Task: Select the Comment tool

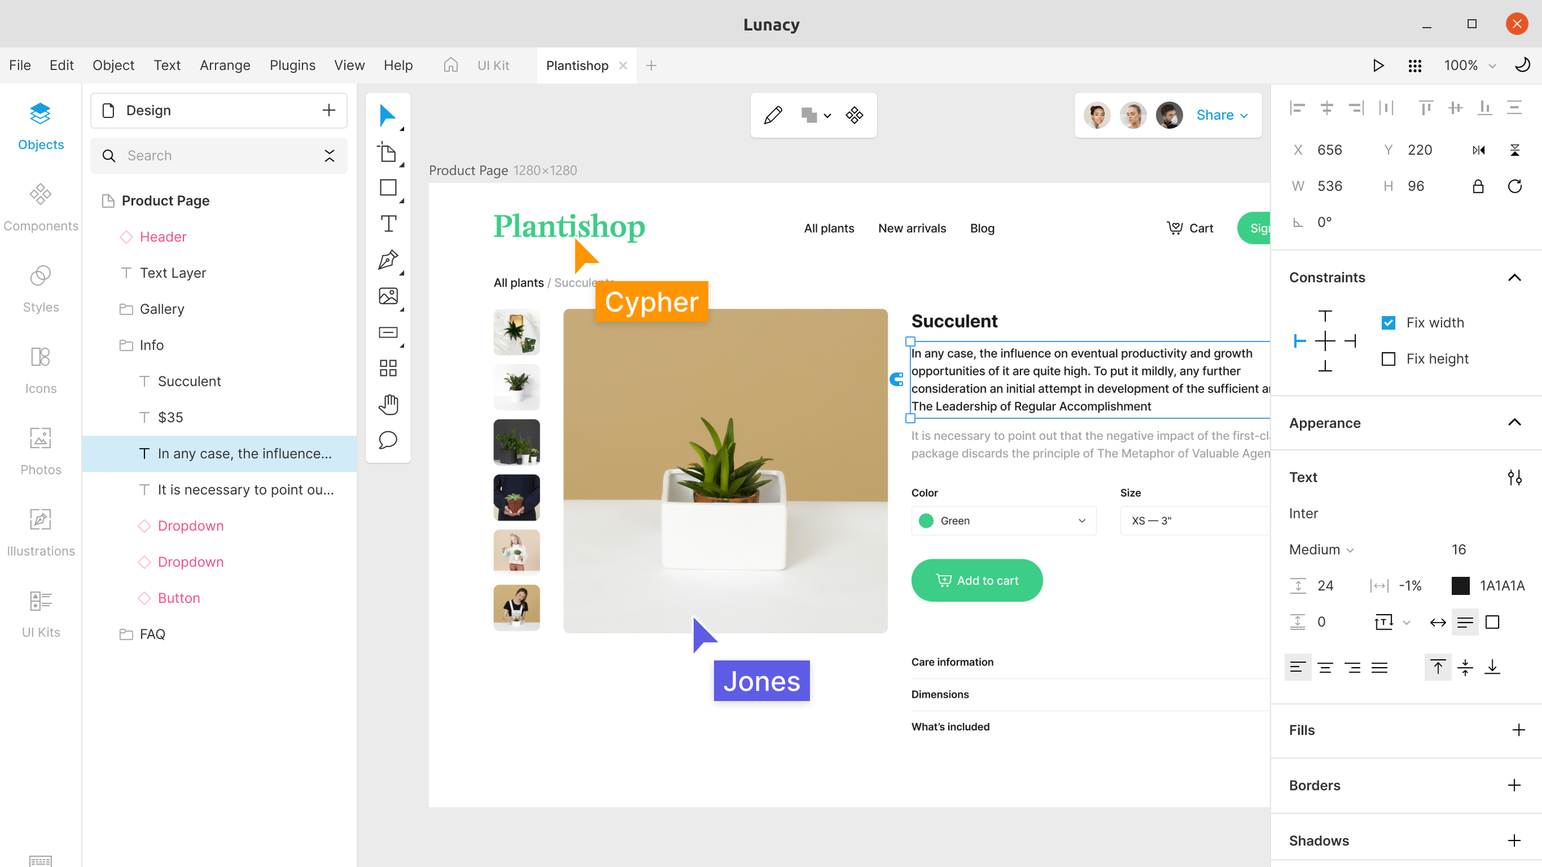Action: click(388, 441)
